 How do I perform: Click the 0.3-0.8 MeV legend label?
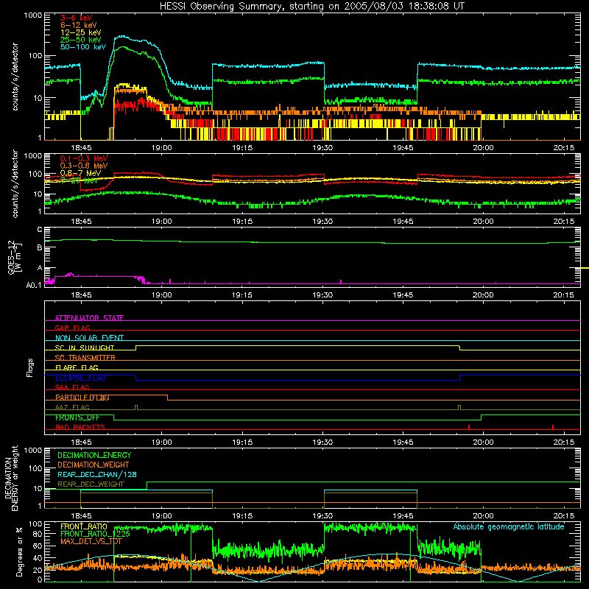click(84, 166)
